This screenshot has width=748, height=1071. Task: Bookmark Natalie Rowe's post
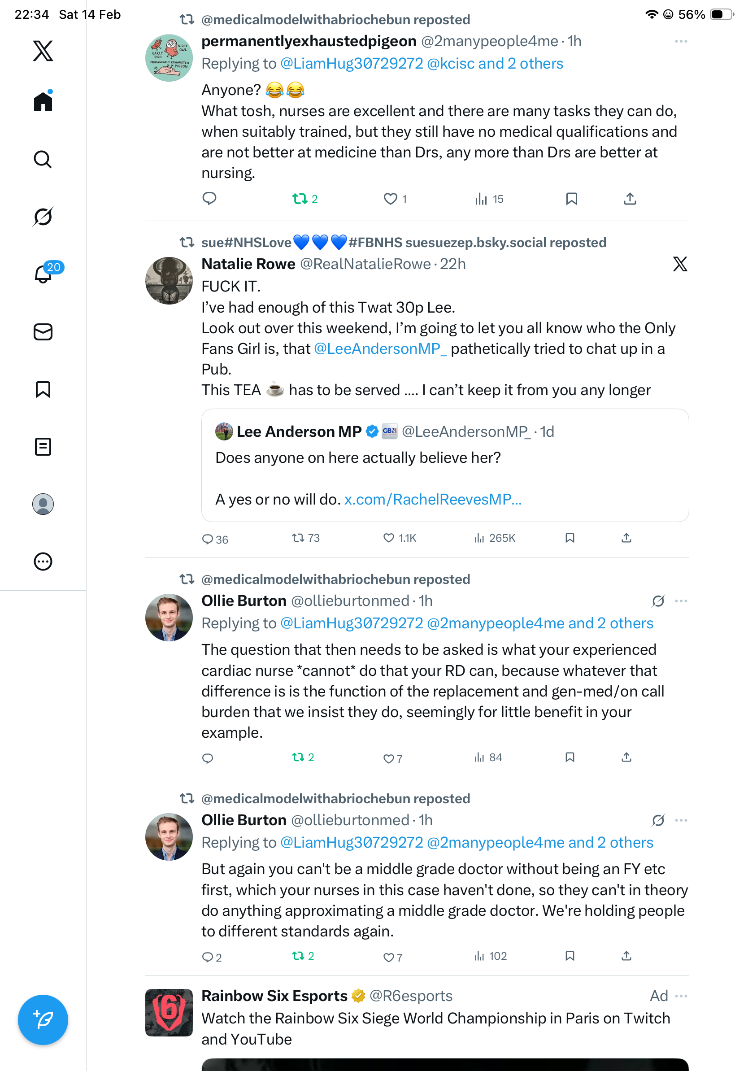click(570, 538)
